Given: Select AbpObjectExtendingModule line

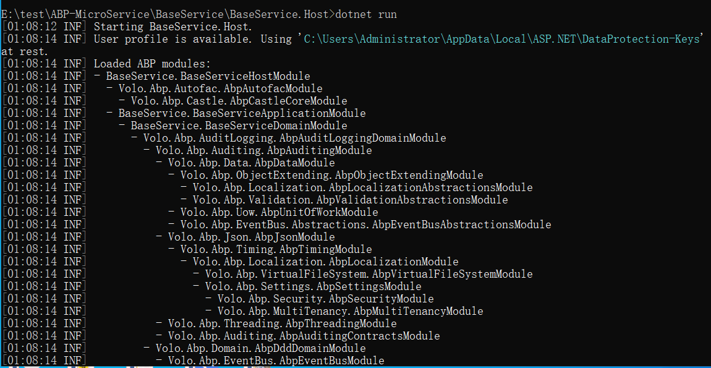Looking at the screenshot, I should click(x=332, y=174).
